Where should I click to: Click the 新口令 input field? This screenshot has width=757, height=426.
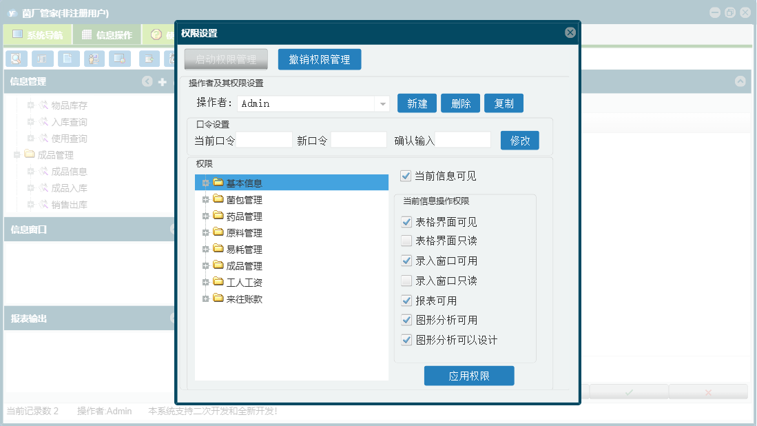358,140
